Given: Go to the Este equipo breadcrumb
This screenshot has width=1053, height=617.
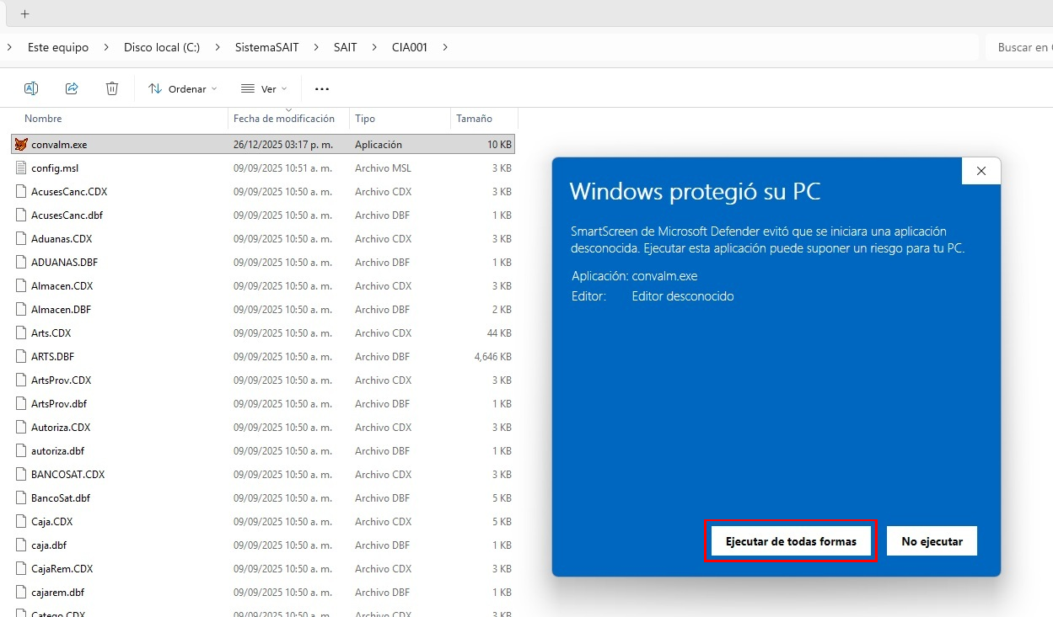Looking at the screenshot, I should [x=58, y=47].
